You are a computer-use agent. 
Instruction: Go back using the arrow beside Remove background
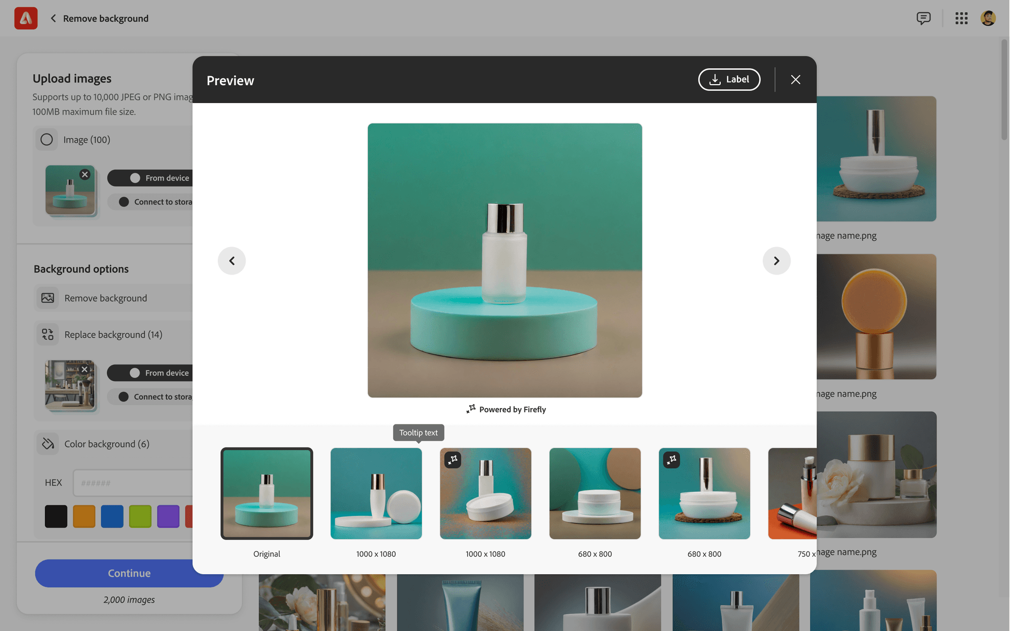click(x=53, y=18)
